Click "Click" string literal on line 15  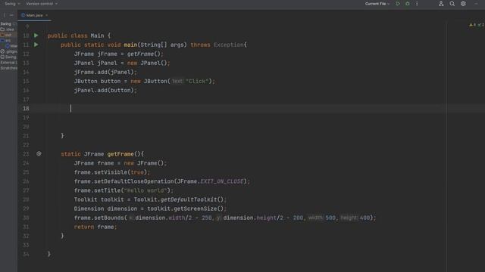point(197,81)
